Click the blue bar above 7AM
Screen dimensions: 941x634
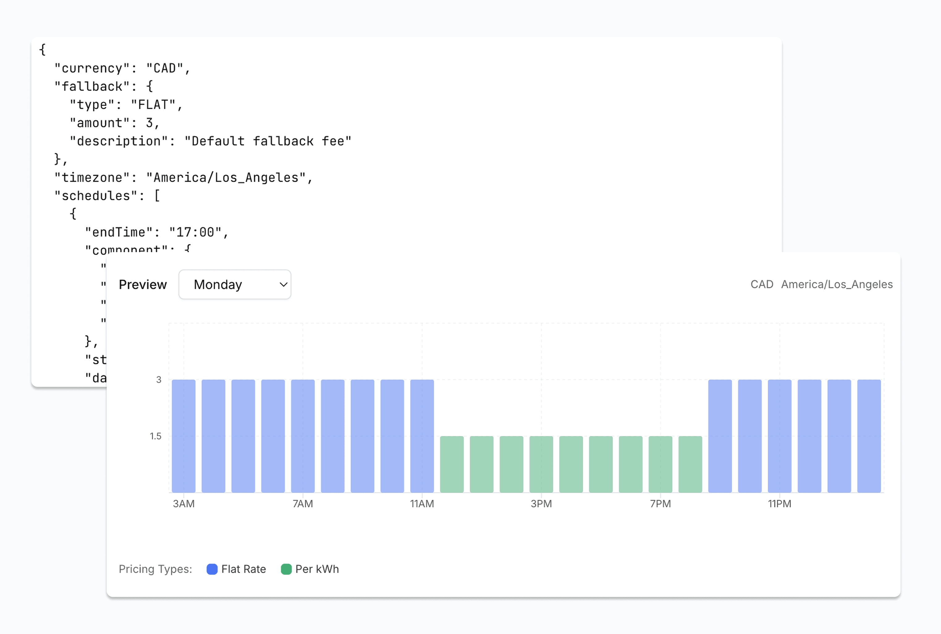pos(303,436)
